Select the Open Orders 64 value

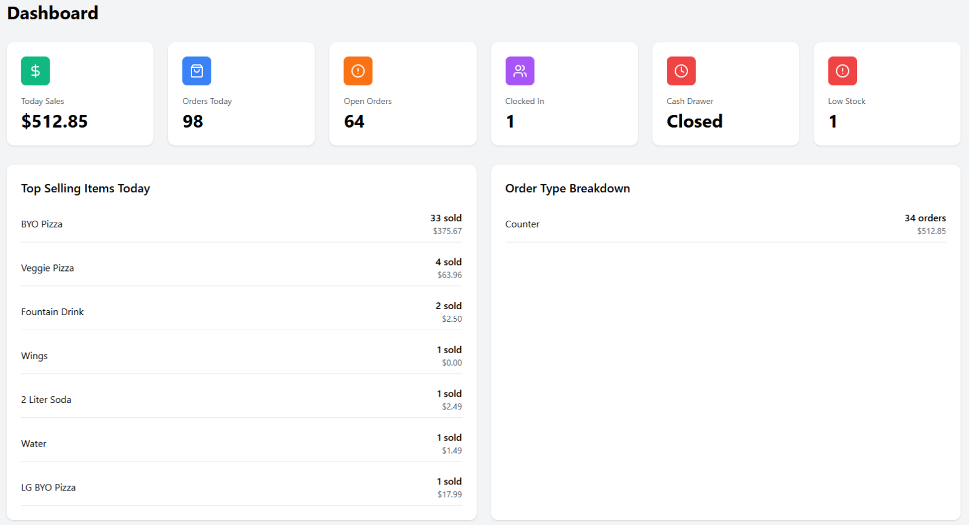354,122
